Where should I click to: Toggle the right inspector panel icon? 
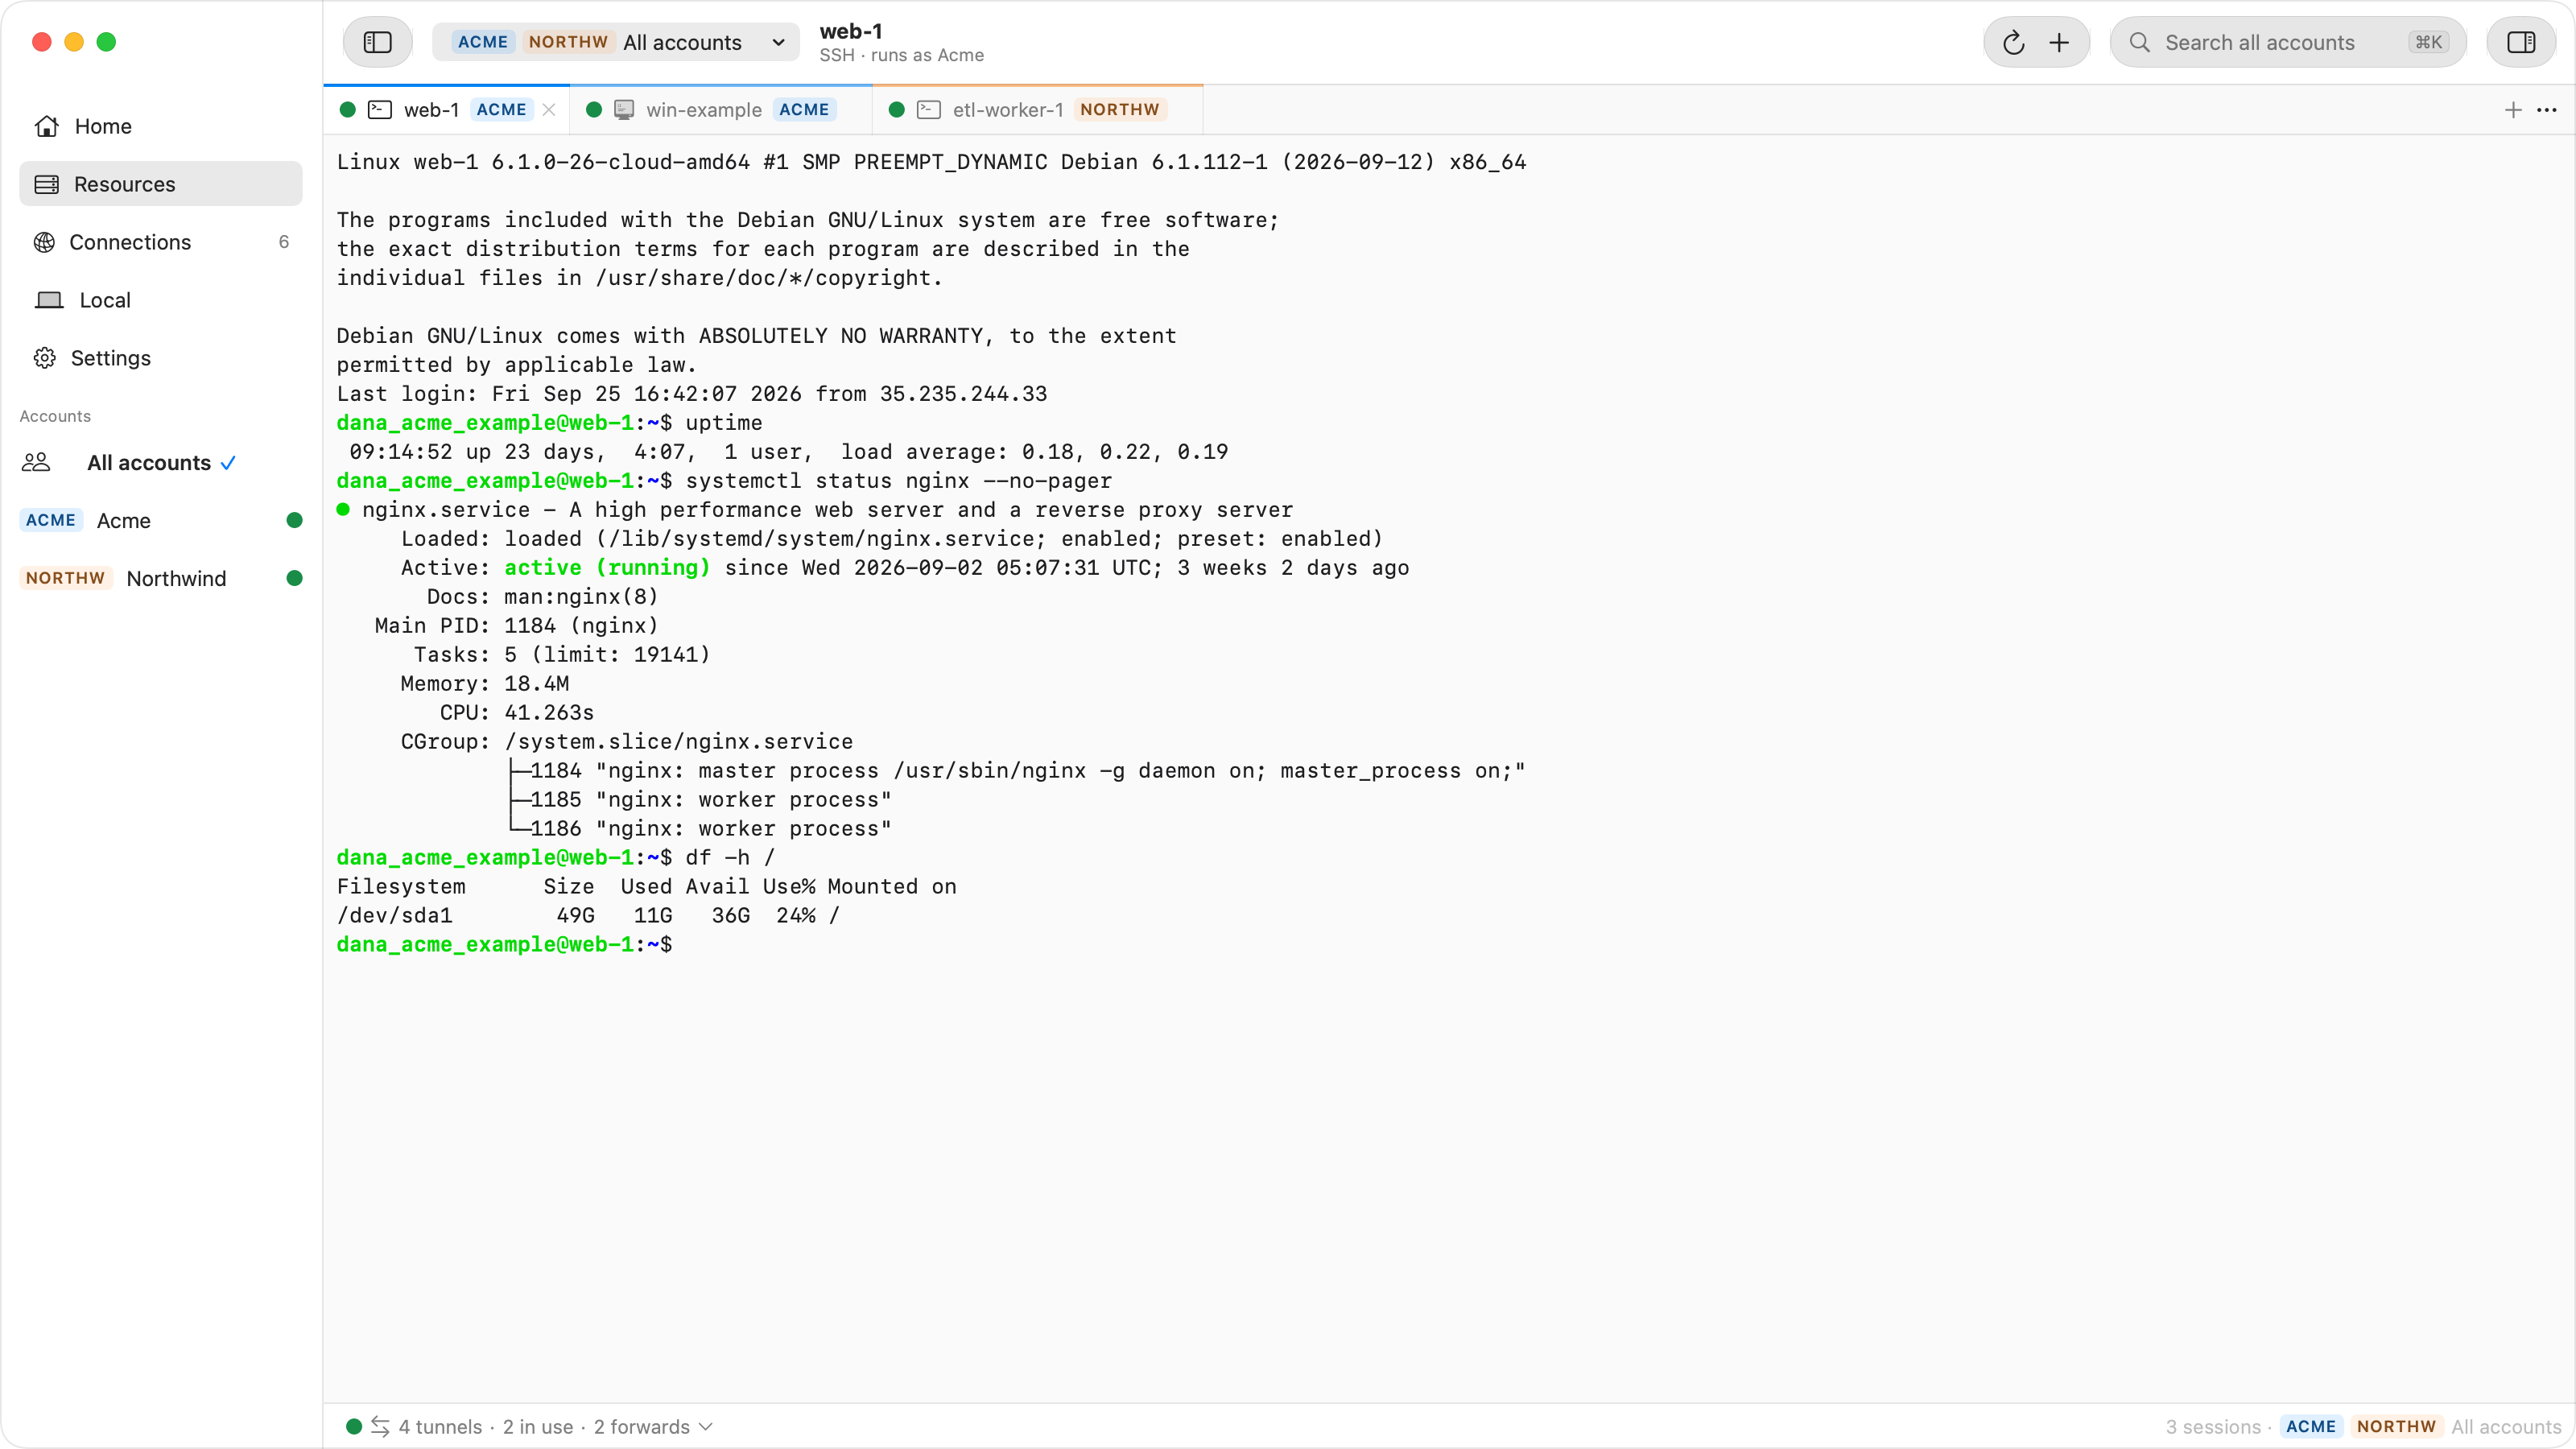tap(2521, 42)
